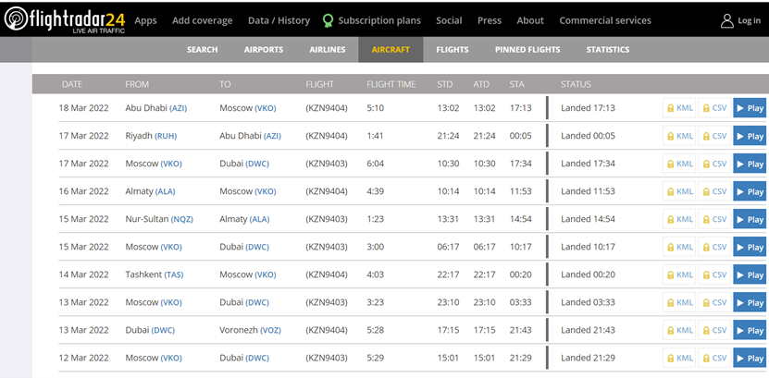Open the (RUH) Riyadh airport link
The width and height of the screenshot is (769, 378).
pos(166,136)
